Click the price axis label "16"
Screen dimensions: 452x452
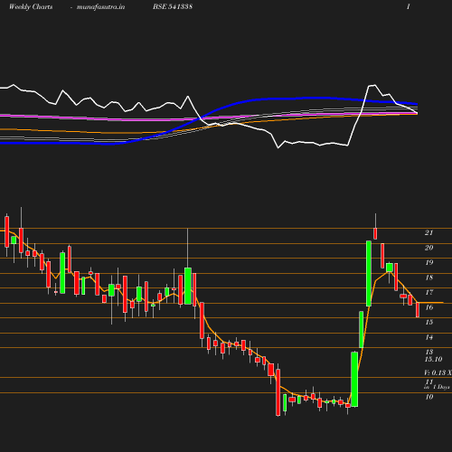pyautogui.click(x=429, y=307)
